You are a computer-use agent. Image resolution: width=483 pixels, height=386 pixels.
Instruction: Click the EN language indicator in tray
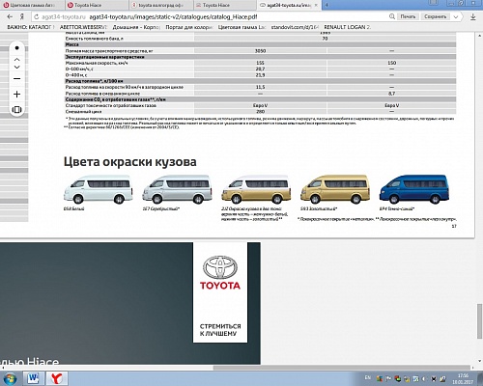coord(368,377)
